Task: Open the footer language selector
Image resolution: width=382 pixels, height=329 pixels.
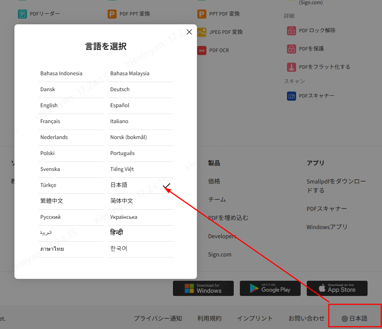Action: tap(355, 318)
